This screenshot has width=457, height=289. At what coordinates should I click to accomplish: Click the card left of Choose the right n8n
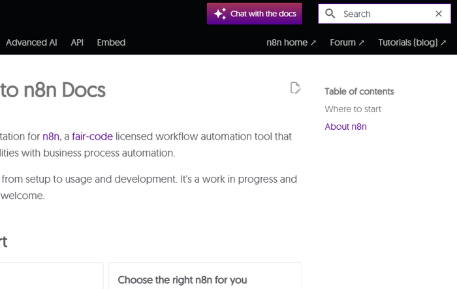coord(51,277)
